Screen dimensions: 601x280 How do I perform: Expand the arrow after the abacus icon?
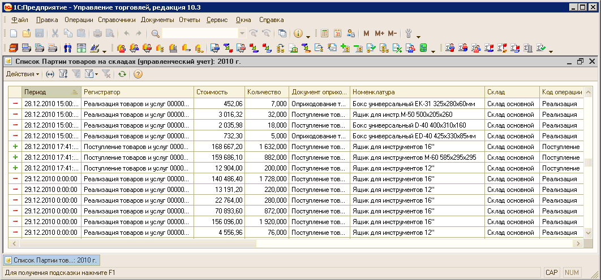coord(104,51)
